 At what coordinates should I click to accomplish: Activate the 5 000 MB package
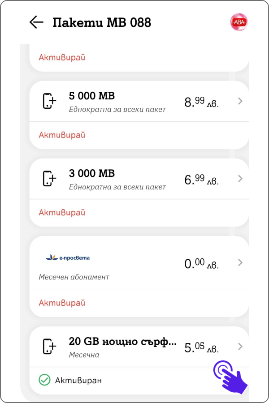click(x=62, y=135)
